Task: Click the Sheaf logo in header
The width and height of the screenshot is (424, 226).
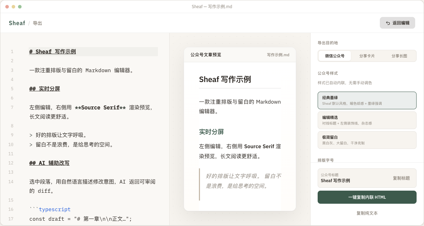Action: point(17,23)
